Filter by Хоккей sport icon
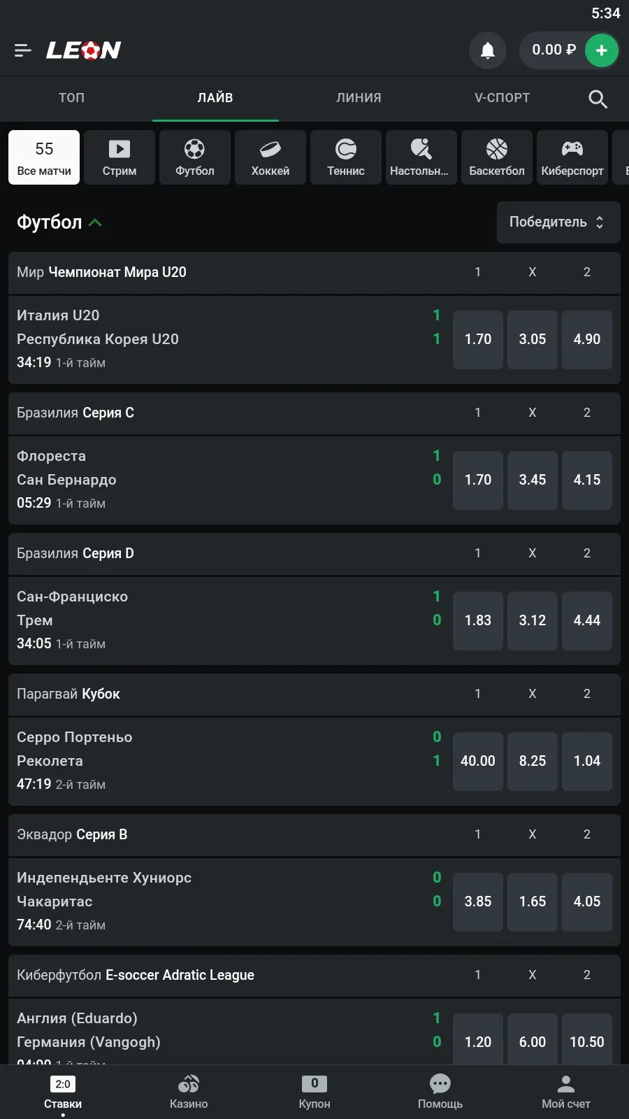Image resolution: width=629 pixels, height=1119 pixels. 270,157
